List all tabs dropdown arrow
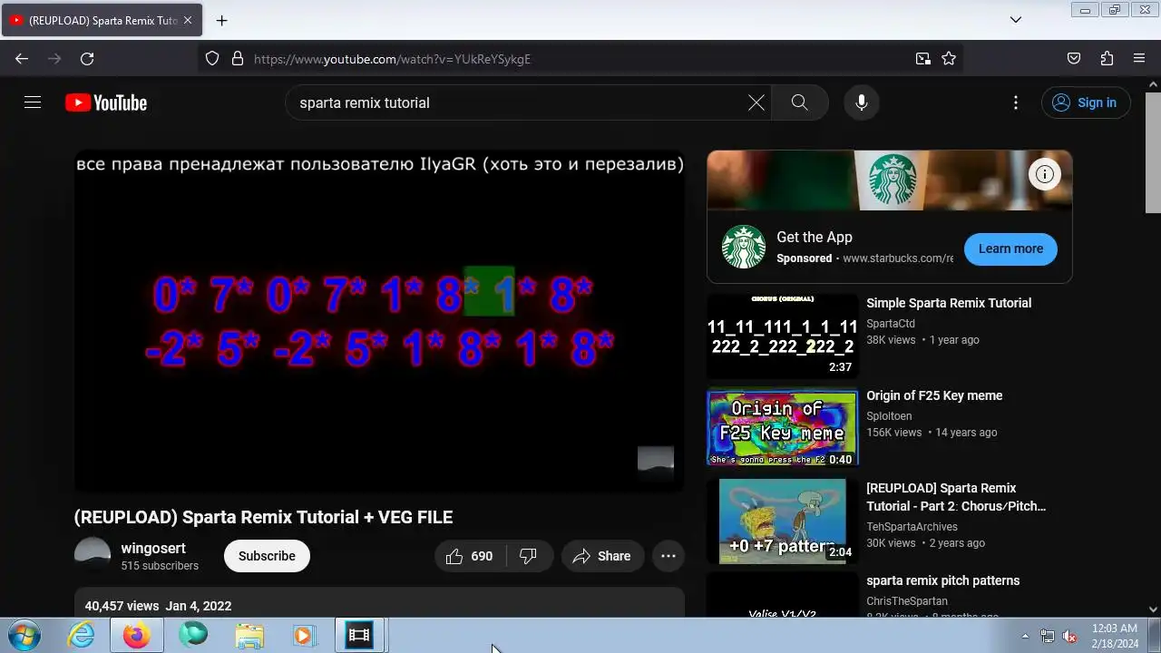 tap(1016, 20)
